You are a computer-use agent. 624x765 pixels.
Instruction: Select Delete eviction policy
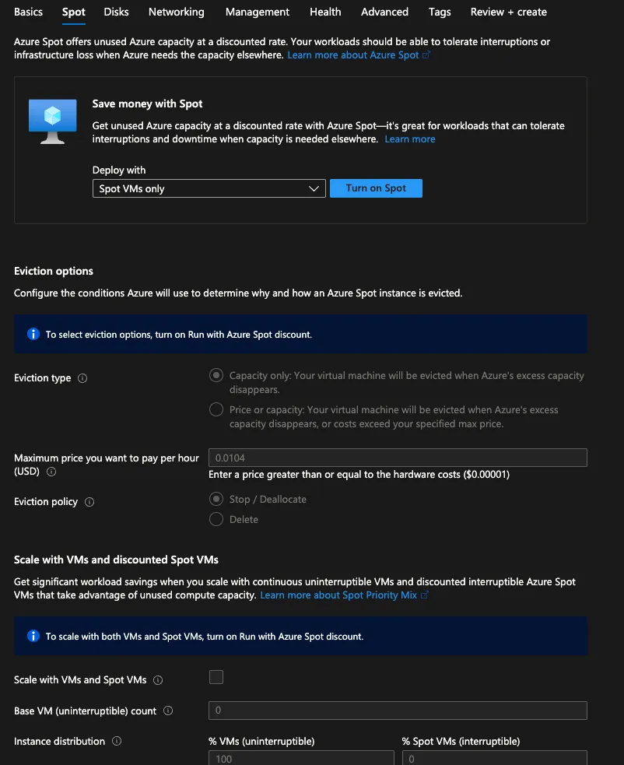pos(216,519)
